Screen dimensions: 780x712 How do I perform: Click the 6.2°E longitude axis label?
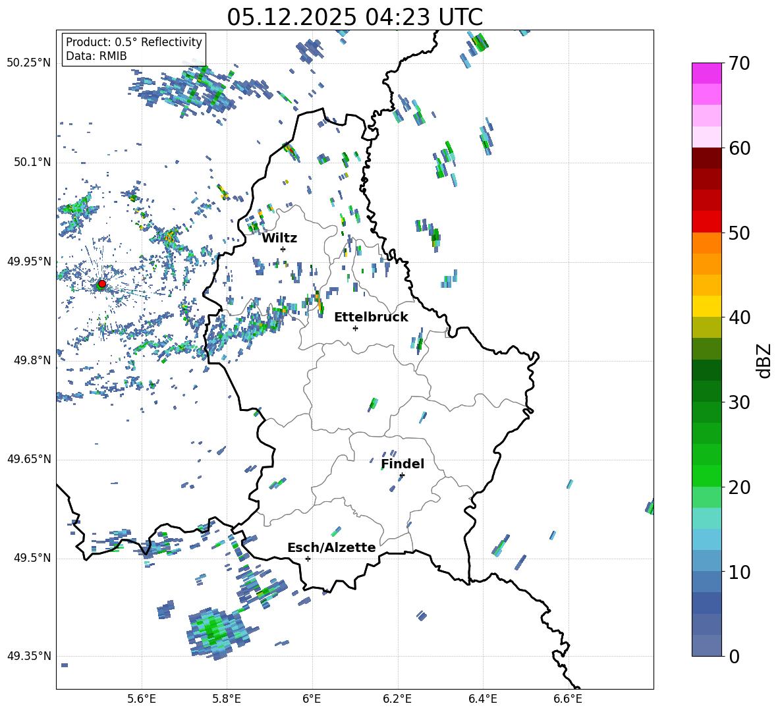pyautogui.click(x=397, y=698)
